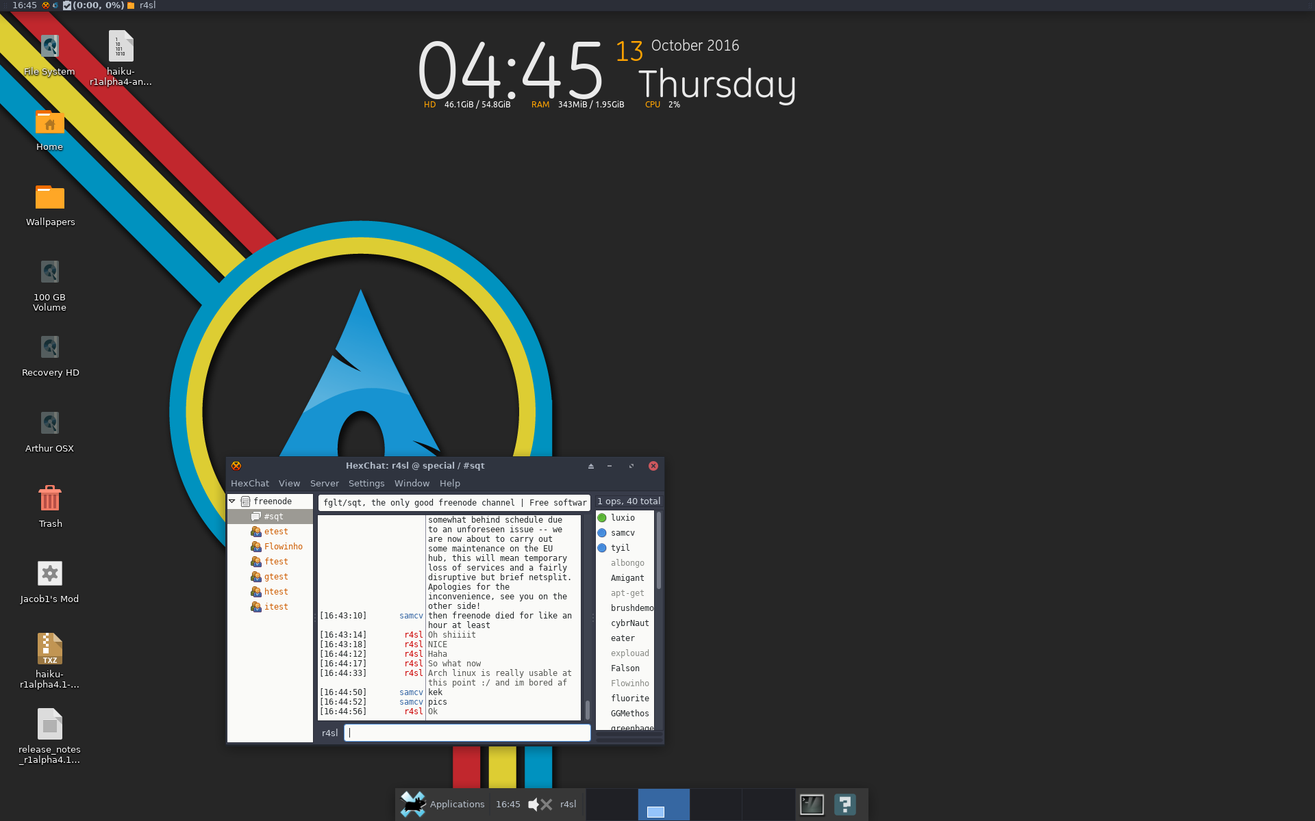Open the Help menu
Image resolution: width=1315 pixels, height=821 pixels.
click(x=450, y=483)
